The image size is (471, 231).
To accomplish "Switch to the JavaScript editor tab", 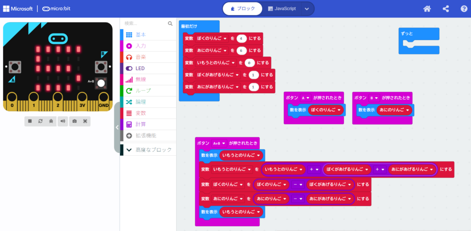I will (282, 9).
